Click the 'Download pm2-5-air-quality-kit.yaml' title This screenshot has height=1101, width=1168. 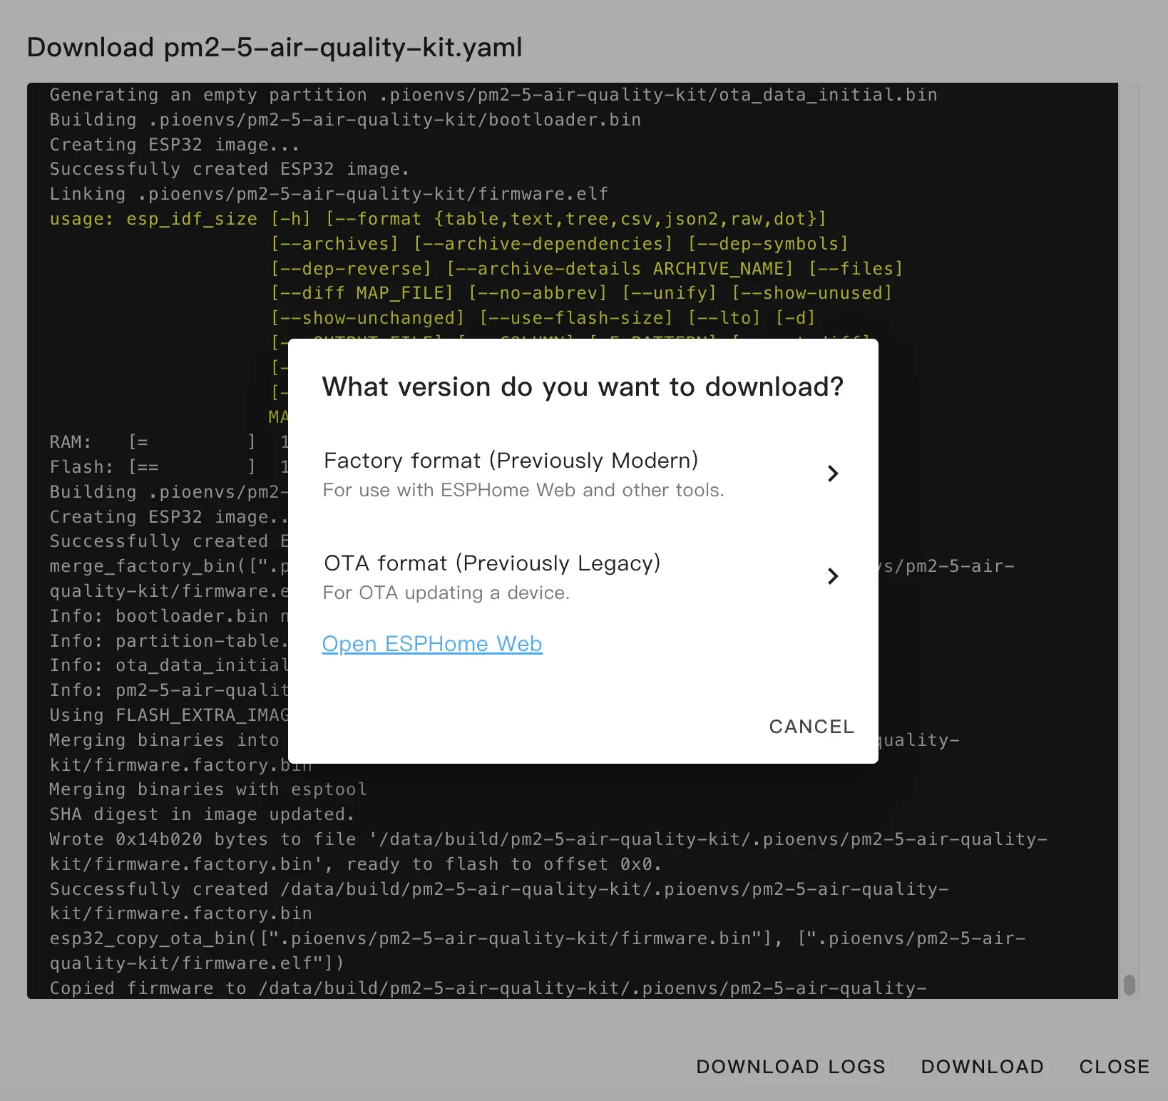click(x=275, y=48)
